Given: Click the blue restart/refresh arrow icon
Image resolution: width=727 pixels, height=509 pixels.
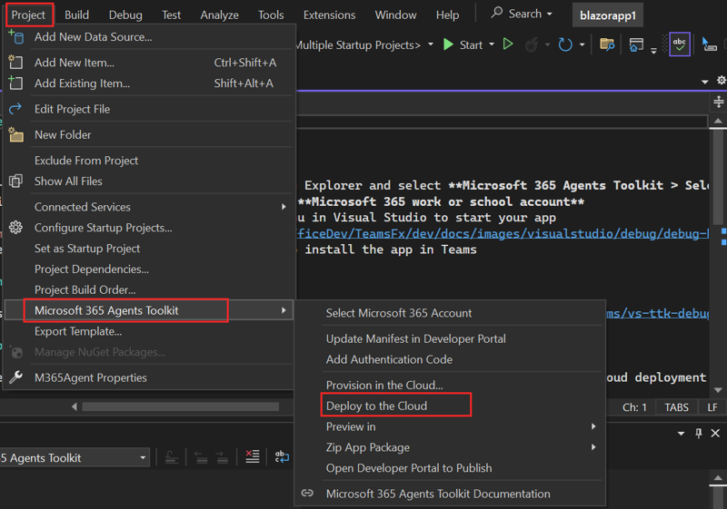Looking at the screenshot, I should pos(565,44).
